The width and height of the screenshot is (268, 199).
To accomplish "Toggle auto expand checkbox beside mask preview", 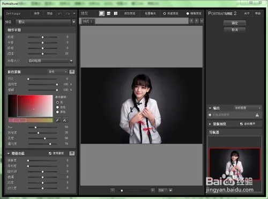I will [241, 124].
